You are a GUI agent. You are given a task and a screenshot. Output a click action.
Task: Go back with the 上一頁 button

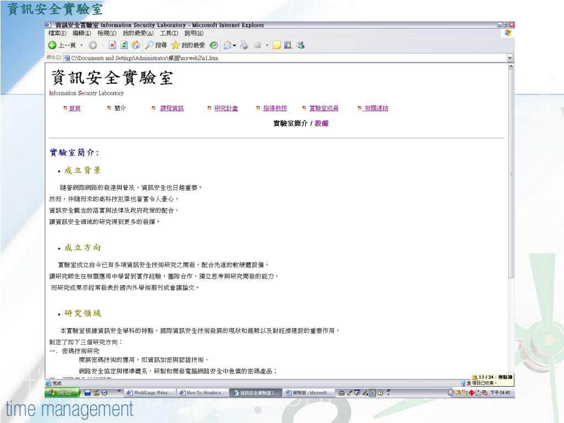coord(62,45)
